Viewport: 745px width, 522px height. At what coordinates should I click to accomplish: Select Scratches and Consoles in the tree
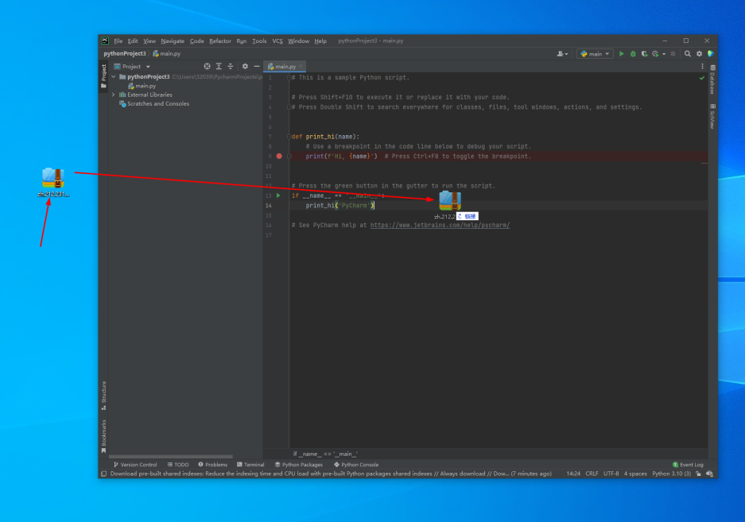154,104
